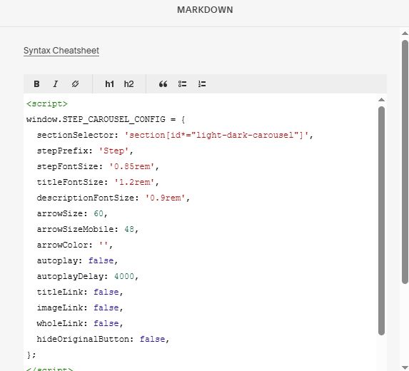The image size is (409, 371).
Task: Click the code editor's vertical scrollbar thumb
Action: point(381,220)
